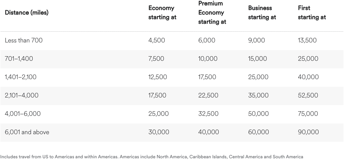The height and width of the screenshot is (164, 345).
Task: Click the Economy starting at header
Action: click(162, 13)
